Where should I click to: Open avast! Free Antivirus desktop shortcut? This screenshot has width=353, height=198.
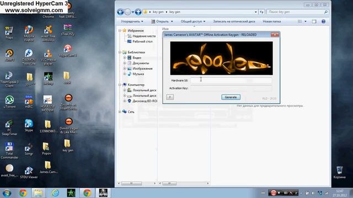pos(48,34)
